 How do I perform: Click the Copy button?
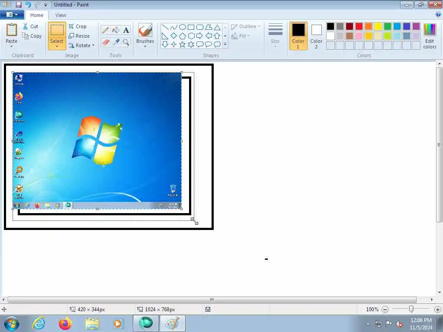coord(32,36)
